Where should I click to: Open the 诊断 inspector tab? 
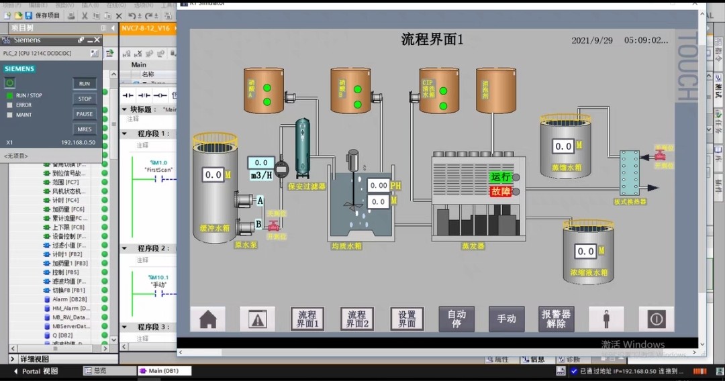point(569,360)
